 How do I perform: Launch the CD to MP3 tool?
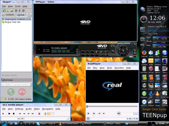(165, 94)
